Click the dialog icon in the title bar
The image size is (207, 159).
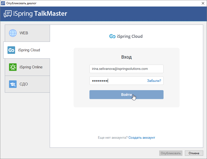pos(3,3)
